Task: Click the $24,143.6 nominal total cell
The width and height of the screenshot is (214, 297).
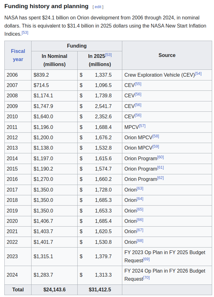Action: pyautogui.click(x=54, y=290)
